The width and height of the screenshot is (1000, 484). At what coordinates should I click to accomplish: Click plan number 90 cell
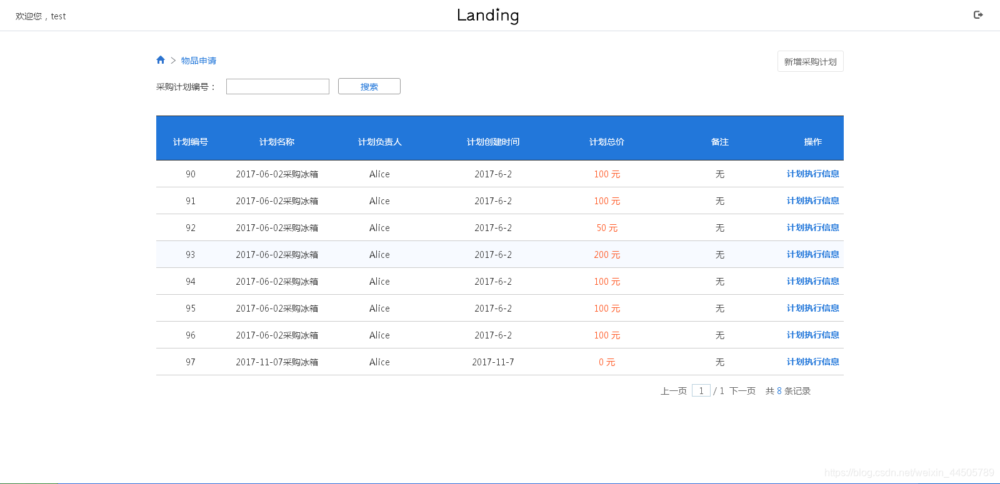191,174
